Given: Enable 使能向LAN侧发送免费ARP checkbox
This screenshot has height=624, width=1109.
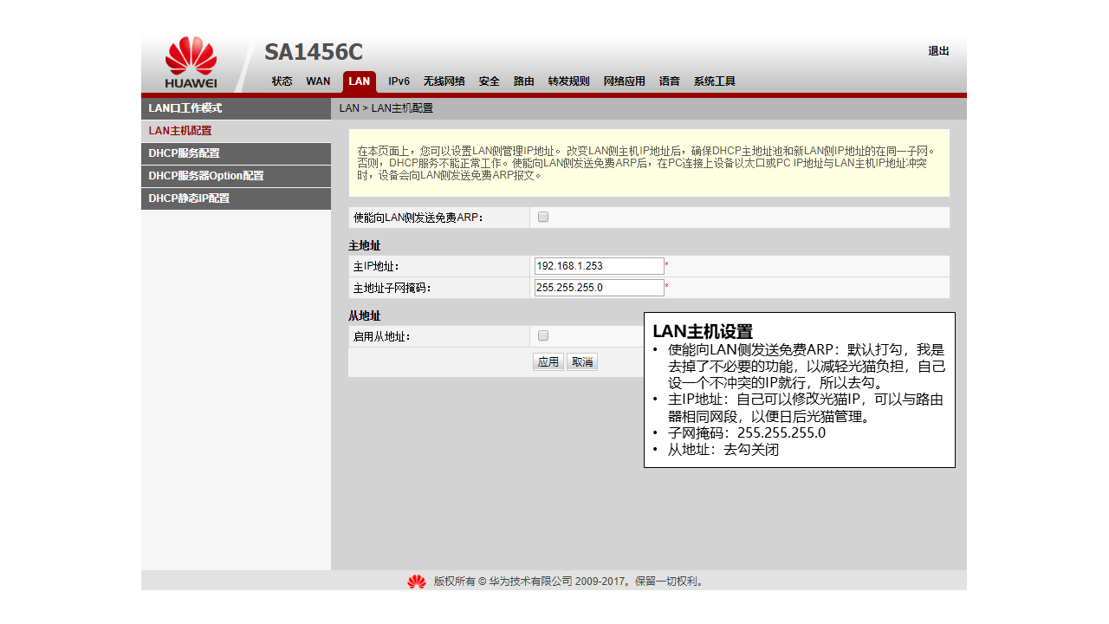Looking at the screenshot, I should click(x=543, y=217).
